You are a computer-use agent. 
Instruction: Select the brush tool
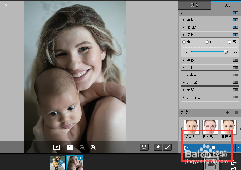pos(167,147)
